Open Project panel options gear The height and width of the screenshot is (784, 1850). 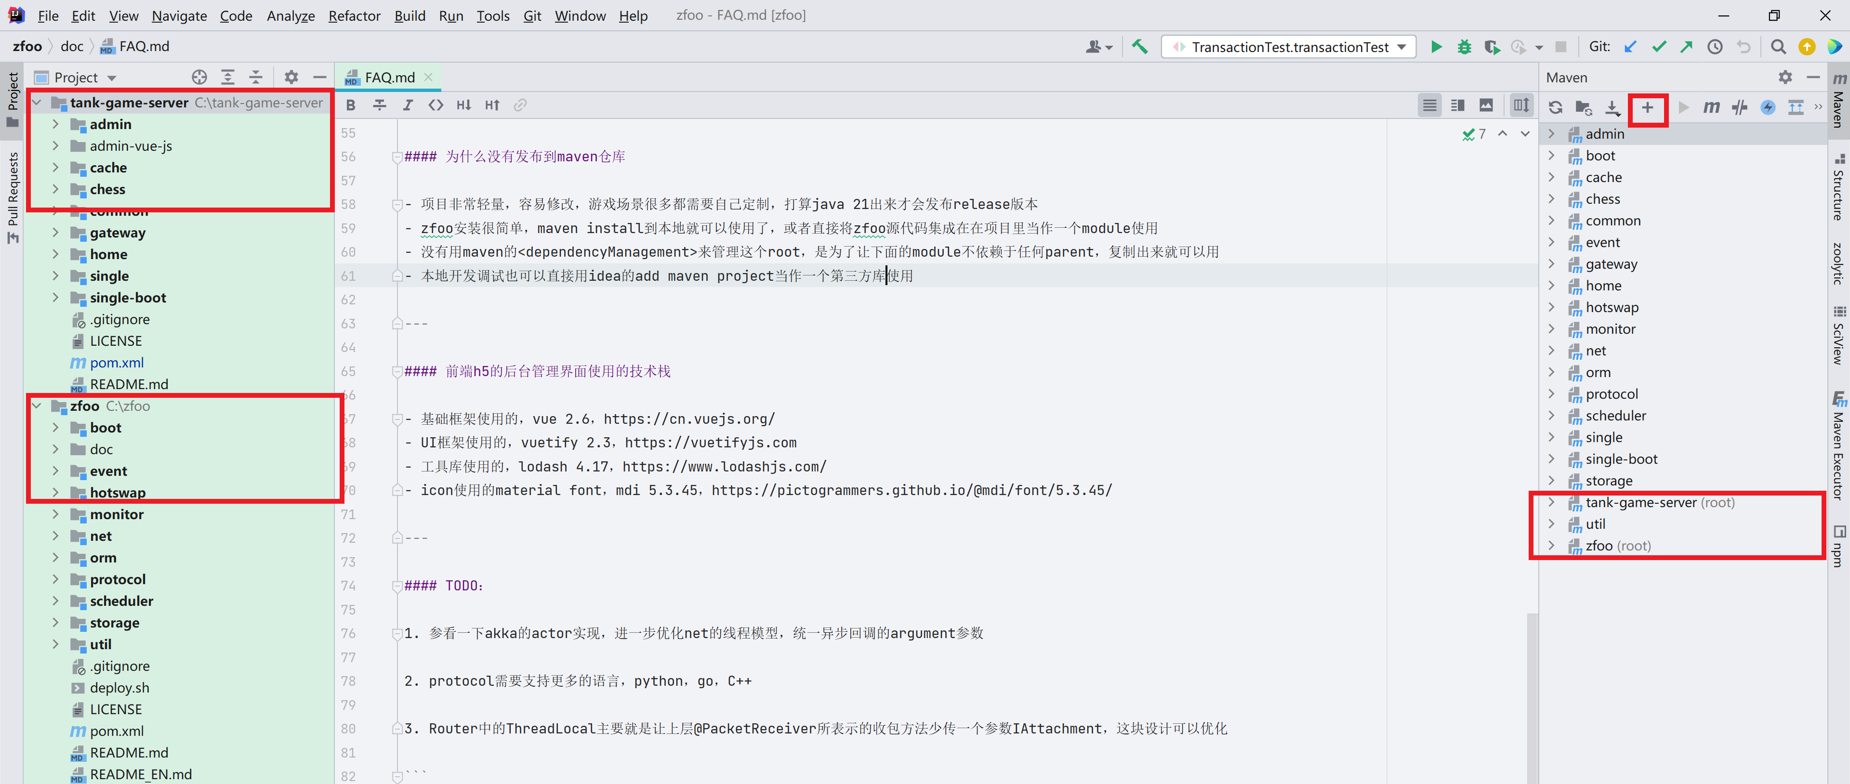pyautogui.click(x=291, y=77)
